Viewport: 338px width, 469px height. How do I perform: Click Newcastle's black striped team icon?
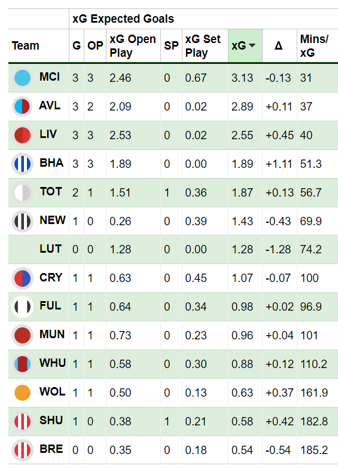[23, 221]
